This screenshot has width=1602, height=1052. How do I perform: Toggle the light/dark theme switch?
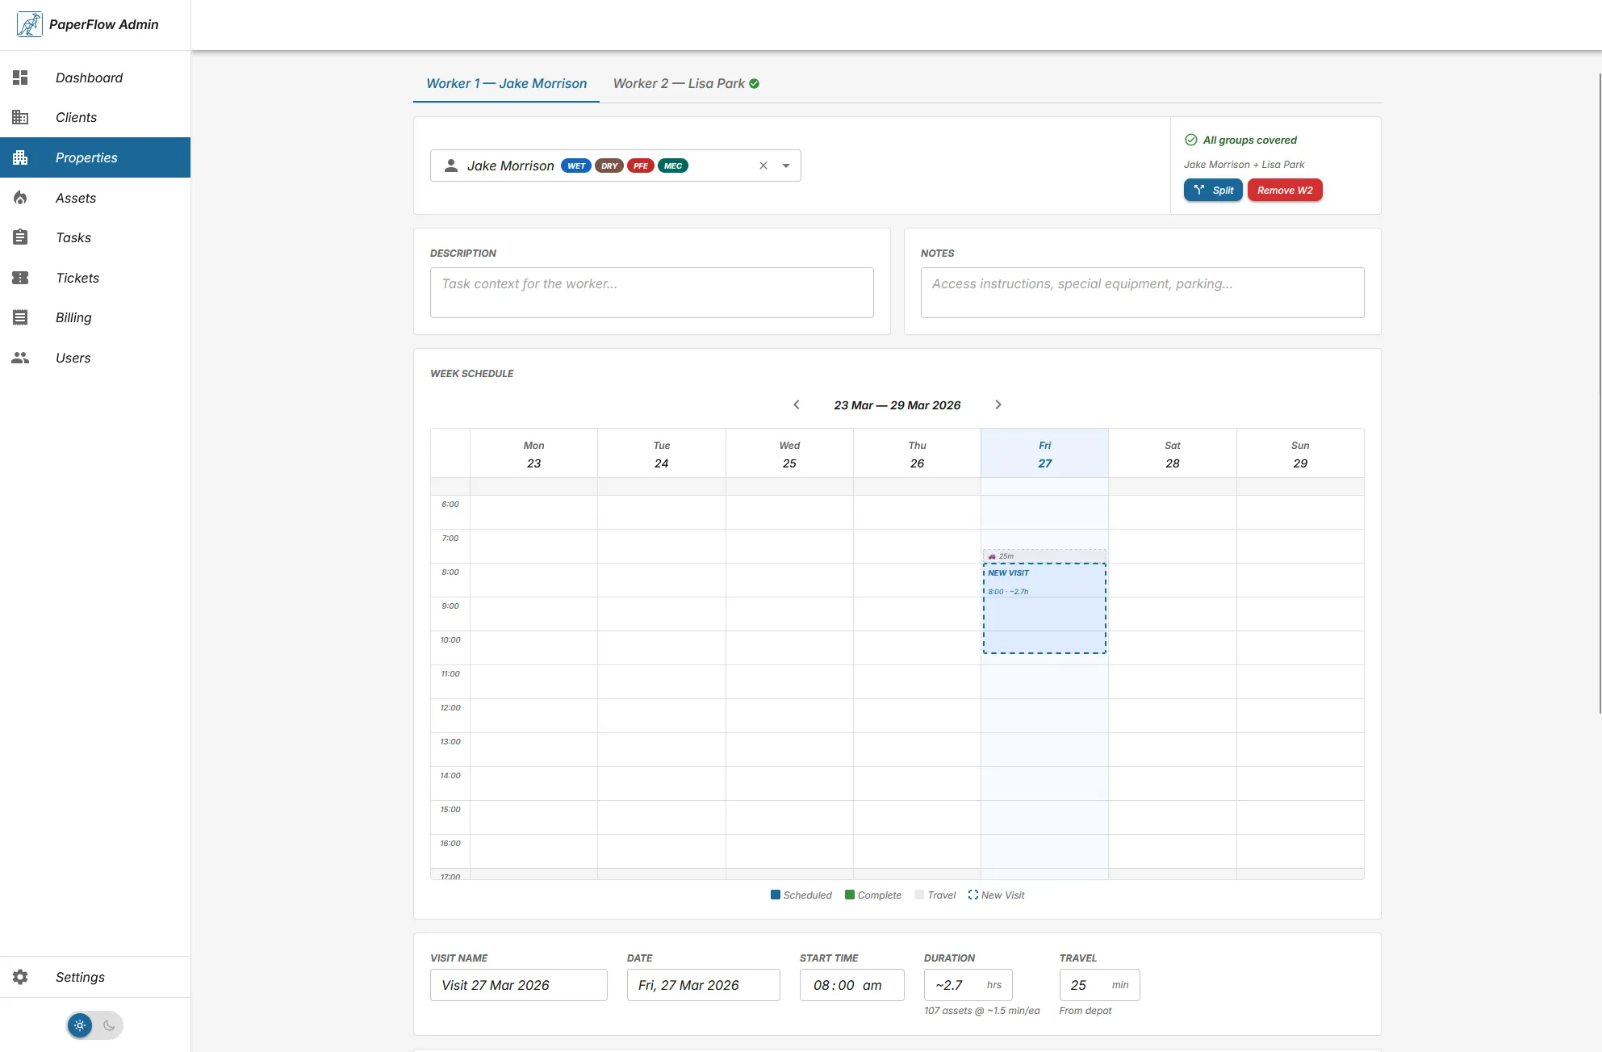(94, 1025)
